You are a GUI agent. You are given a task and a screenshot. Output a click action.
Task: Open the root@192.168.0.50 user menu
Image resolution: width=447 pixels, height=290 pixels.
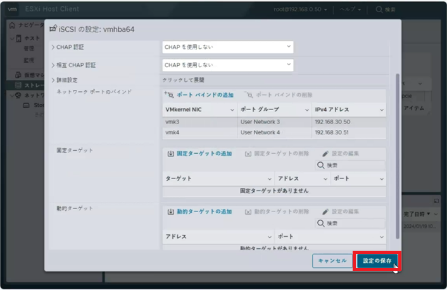pyautogui.click(x=300, y=9)
